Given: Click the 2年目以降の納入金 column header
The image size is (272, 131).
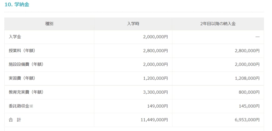Looking at the screenshot, I should pos(218,24).
